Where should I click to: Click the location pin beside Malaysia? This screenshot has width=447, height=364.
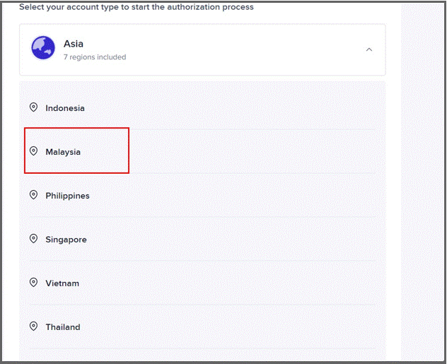(34, 151)
